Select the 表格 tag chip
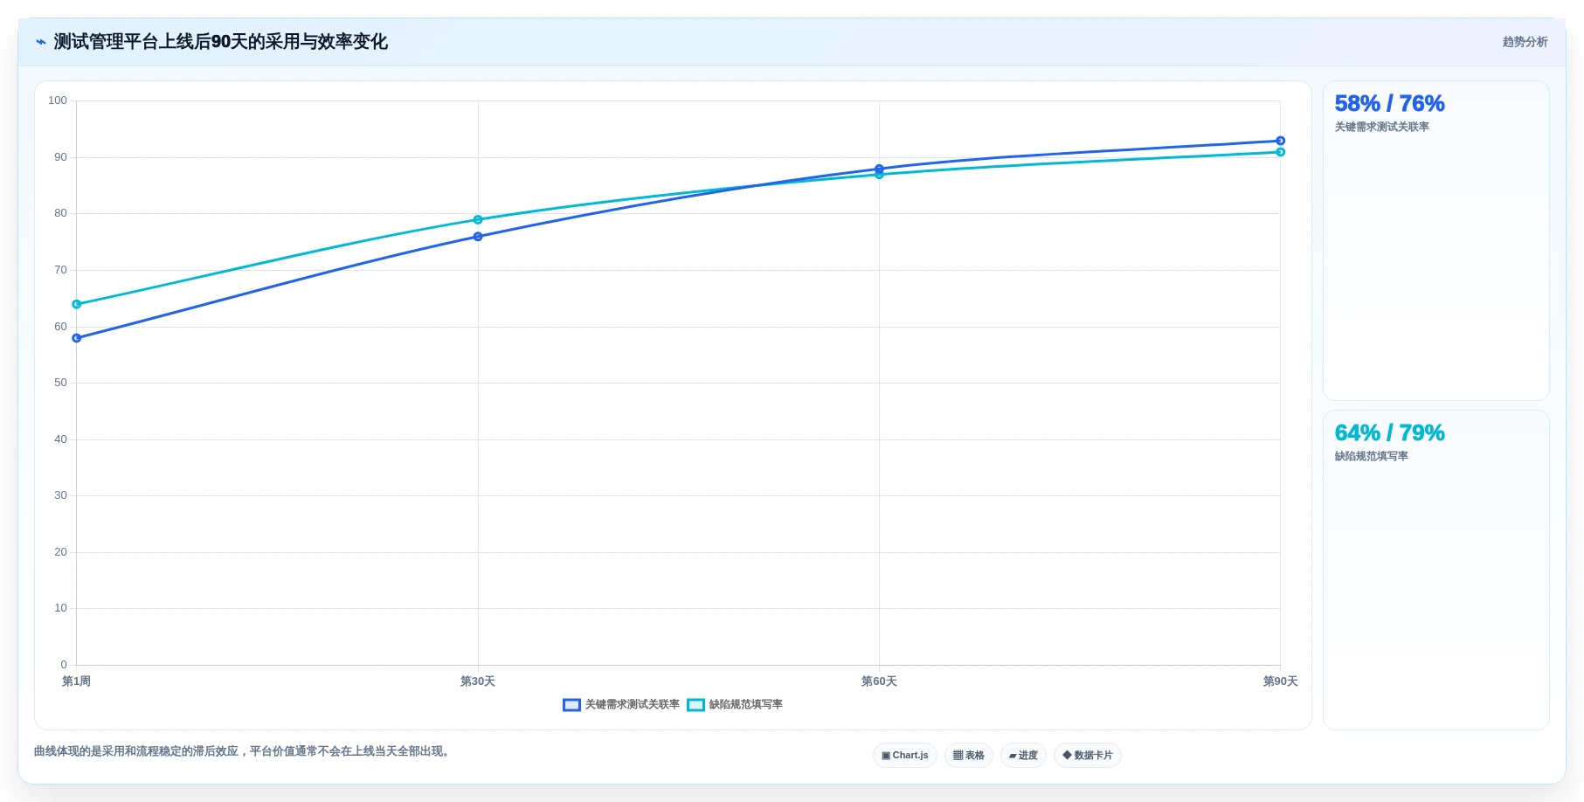Image resolution: width=1584 pixels, height=802 pixels. point(969,756)
